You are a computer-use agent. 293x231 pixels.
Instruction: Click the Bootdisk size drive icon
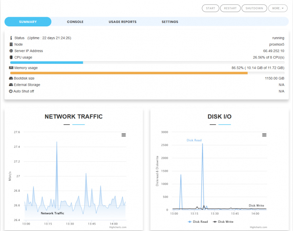point(11,78)
